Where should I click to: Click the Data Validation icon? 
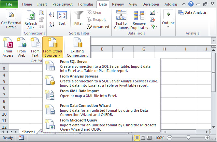tap(152, 12)
